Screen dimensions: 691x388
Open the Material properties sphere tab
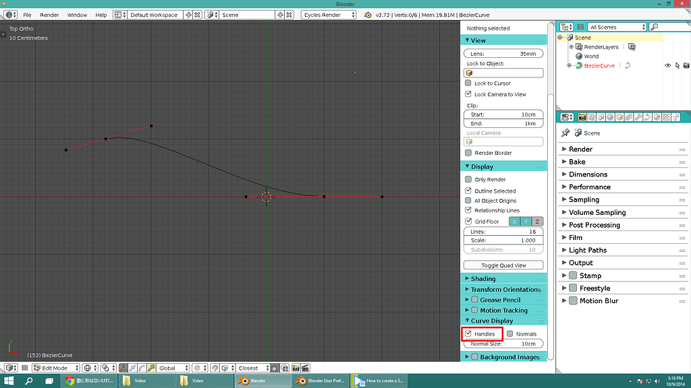coord(657,117)
